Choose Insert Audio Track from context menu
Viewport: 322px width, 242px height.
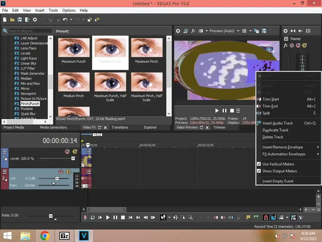click(x=289, y=123)
